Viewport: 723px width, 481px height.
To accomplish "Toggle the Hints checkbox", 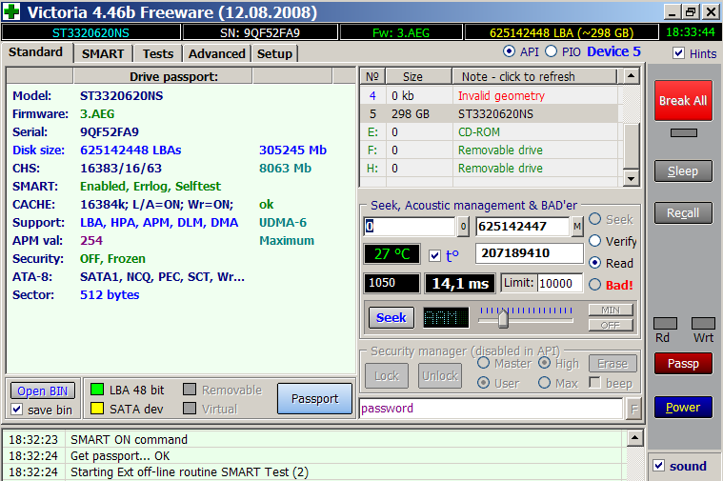I will click(x=679, y=53).
